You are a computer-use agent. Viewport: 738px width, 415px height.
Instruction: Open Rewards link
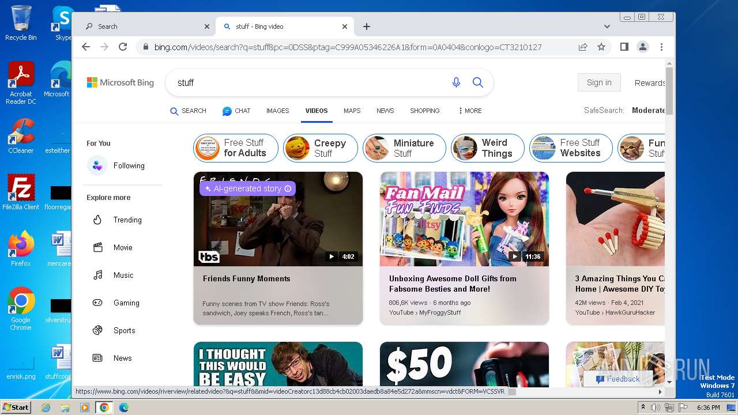(650, 83)
